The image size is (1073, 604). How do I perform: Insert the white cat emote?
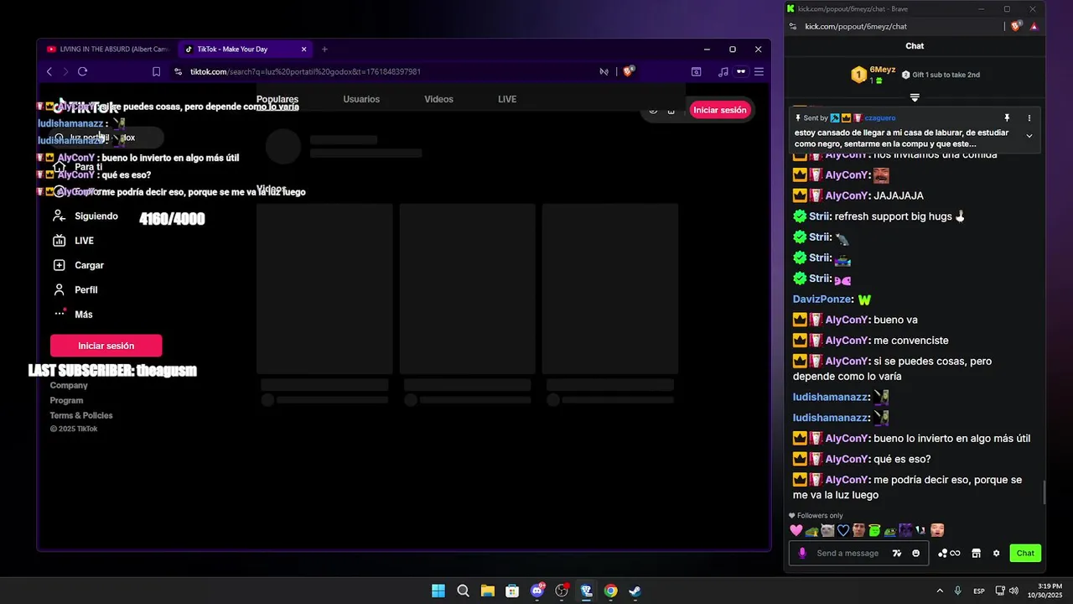coord(827,530)
